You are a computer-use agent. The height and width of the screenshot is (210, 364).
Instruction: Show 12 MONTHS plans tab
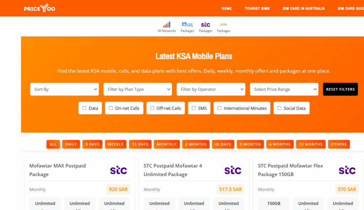coord(311,144)
